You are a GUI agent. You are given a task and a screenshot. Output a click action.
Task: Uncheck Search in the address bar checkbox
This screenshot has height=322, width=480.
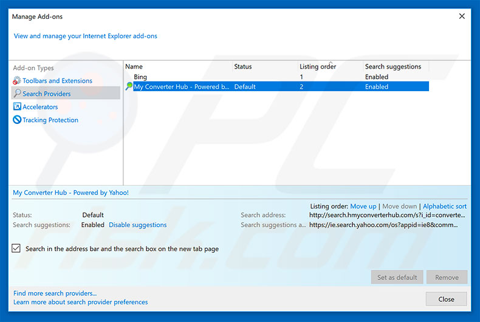tap(16, 248)
